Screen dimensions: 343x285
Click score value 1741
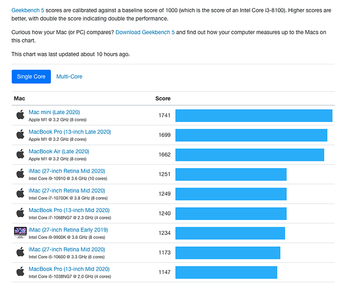pyautogui.click(x=165, y=115)
